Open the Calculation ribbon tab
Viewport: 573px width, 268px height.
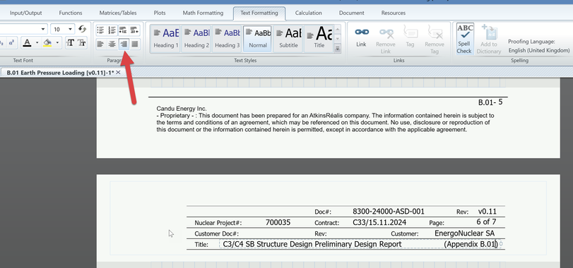pyautogui.click(x=309, y=13)
